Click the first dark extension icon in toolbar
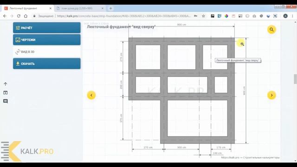The image size is (297, 167). (213, 16)
